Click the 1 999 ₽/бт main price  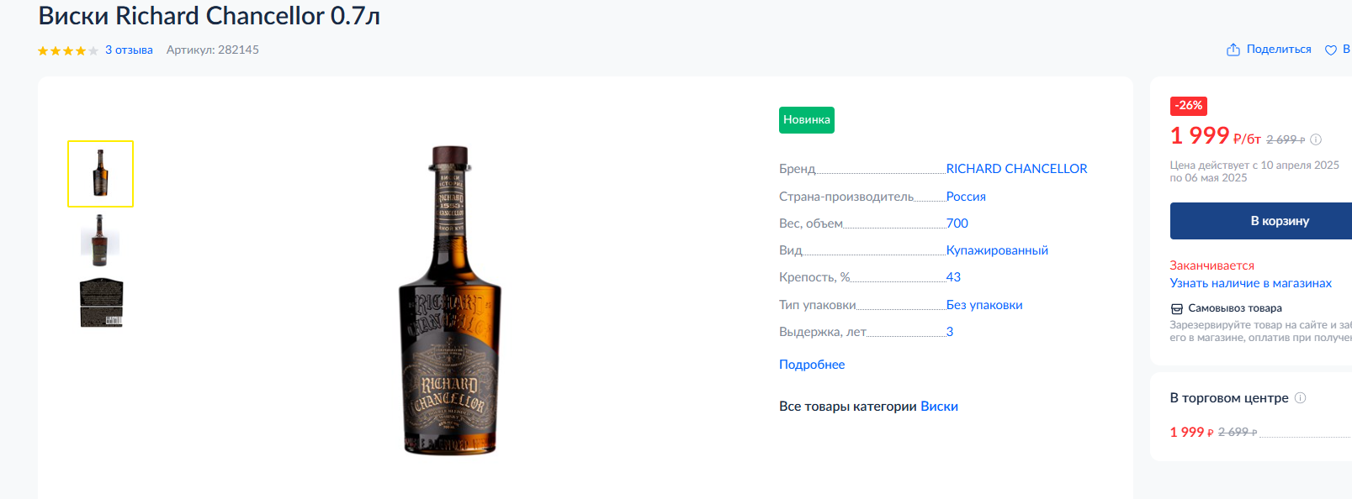[1215, 136]
